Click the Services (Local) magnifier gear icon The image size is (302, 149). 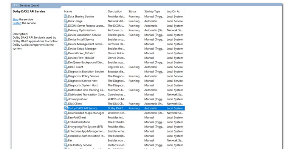[16, 6]
